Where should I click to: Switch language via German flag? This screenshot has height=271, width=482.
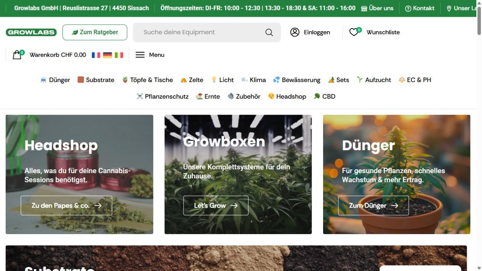(x=107, y=55)
